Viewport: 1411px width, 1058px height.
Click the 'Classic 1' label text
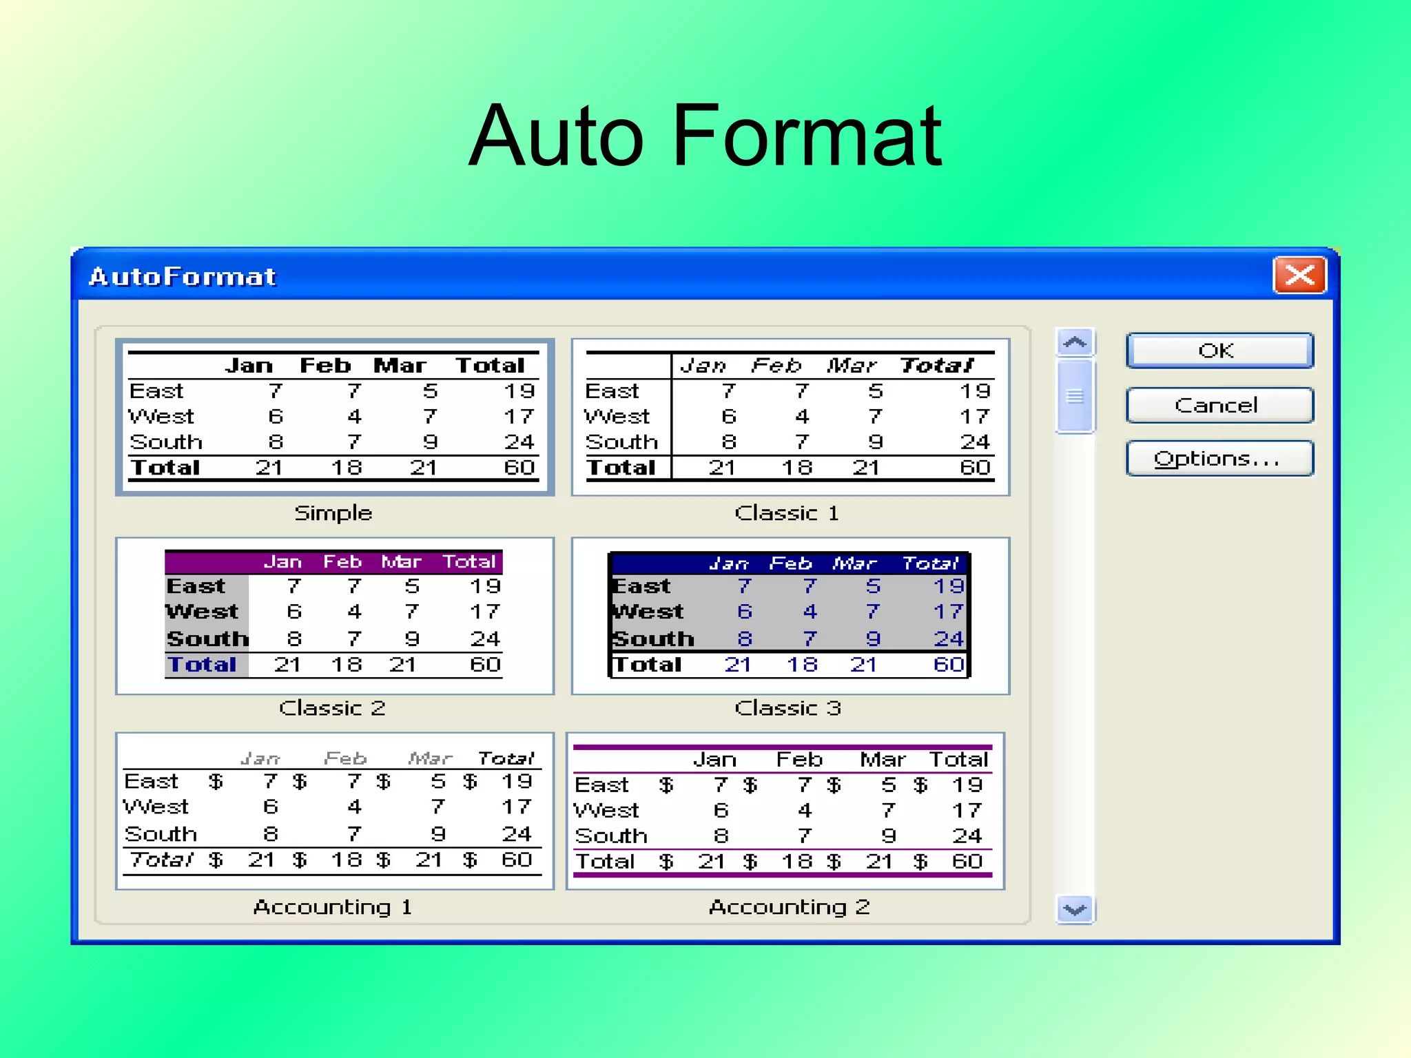point(787,513)
